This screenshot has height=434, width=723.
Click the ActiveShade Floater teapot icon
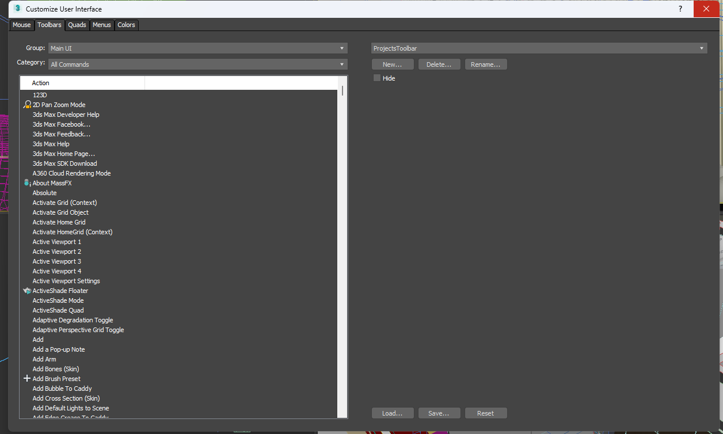coord(27,291)
